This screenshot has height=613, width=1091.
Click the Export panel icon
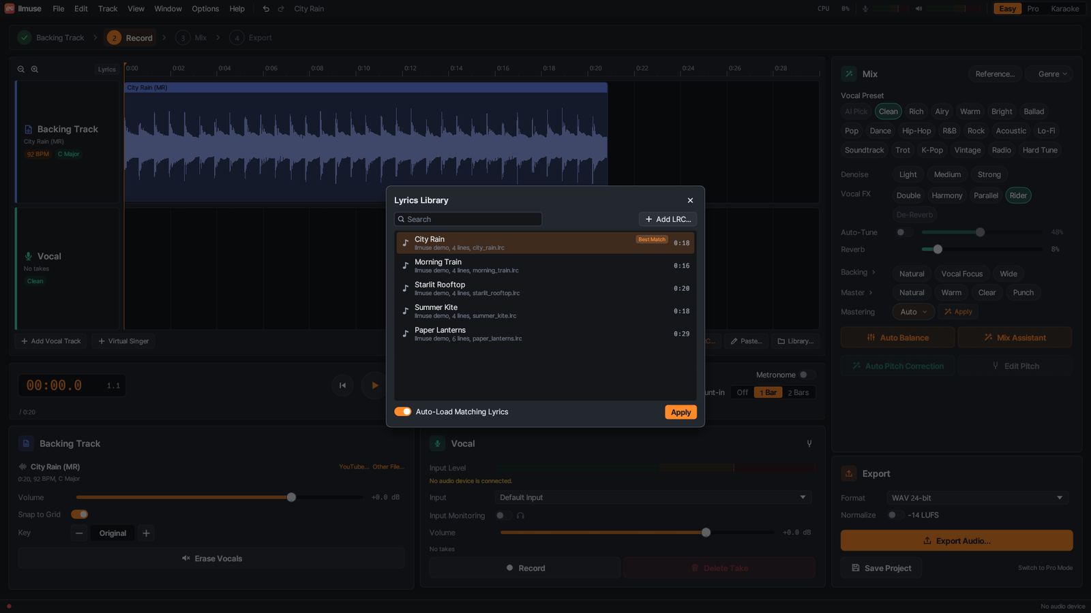(x=849, y=473)
